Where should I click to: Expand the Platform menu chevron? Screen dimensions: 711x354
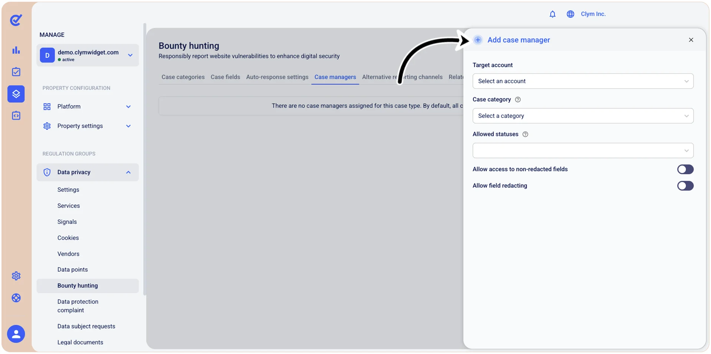(128, 107)
